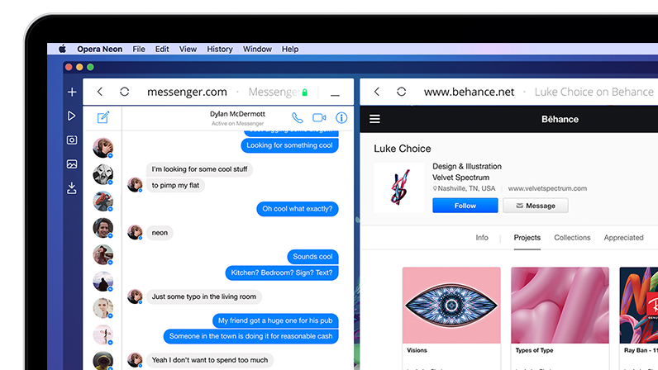Switch to the Projects tab on Behance

[x=527, y=237]
